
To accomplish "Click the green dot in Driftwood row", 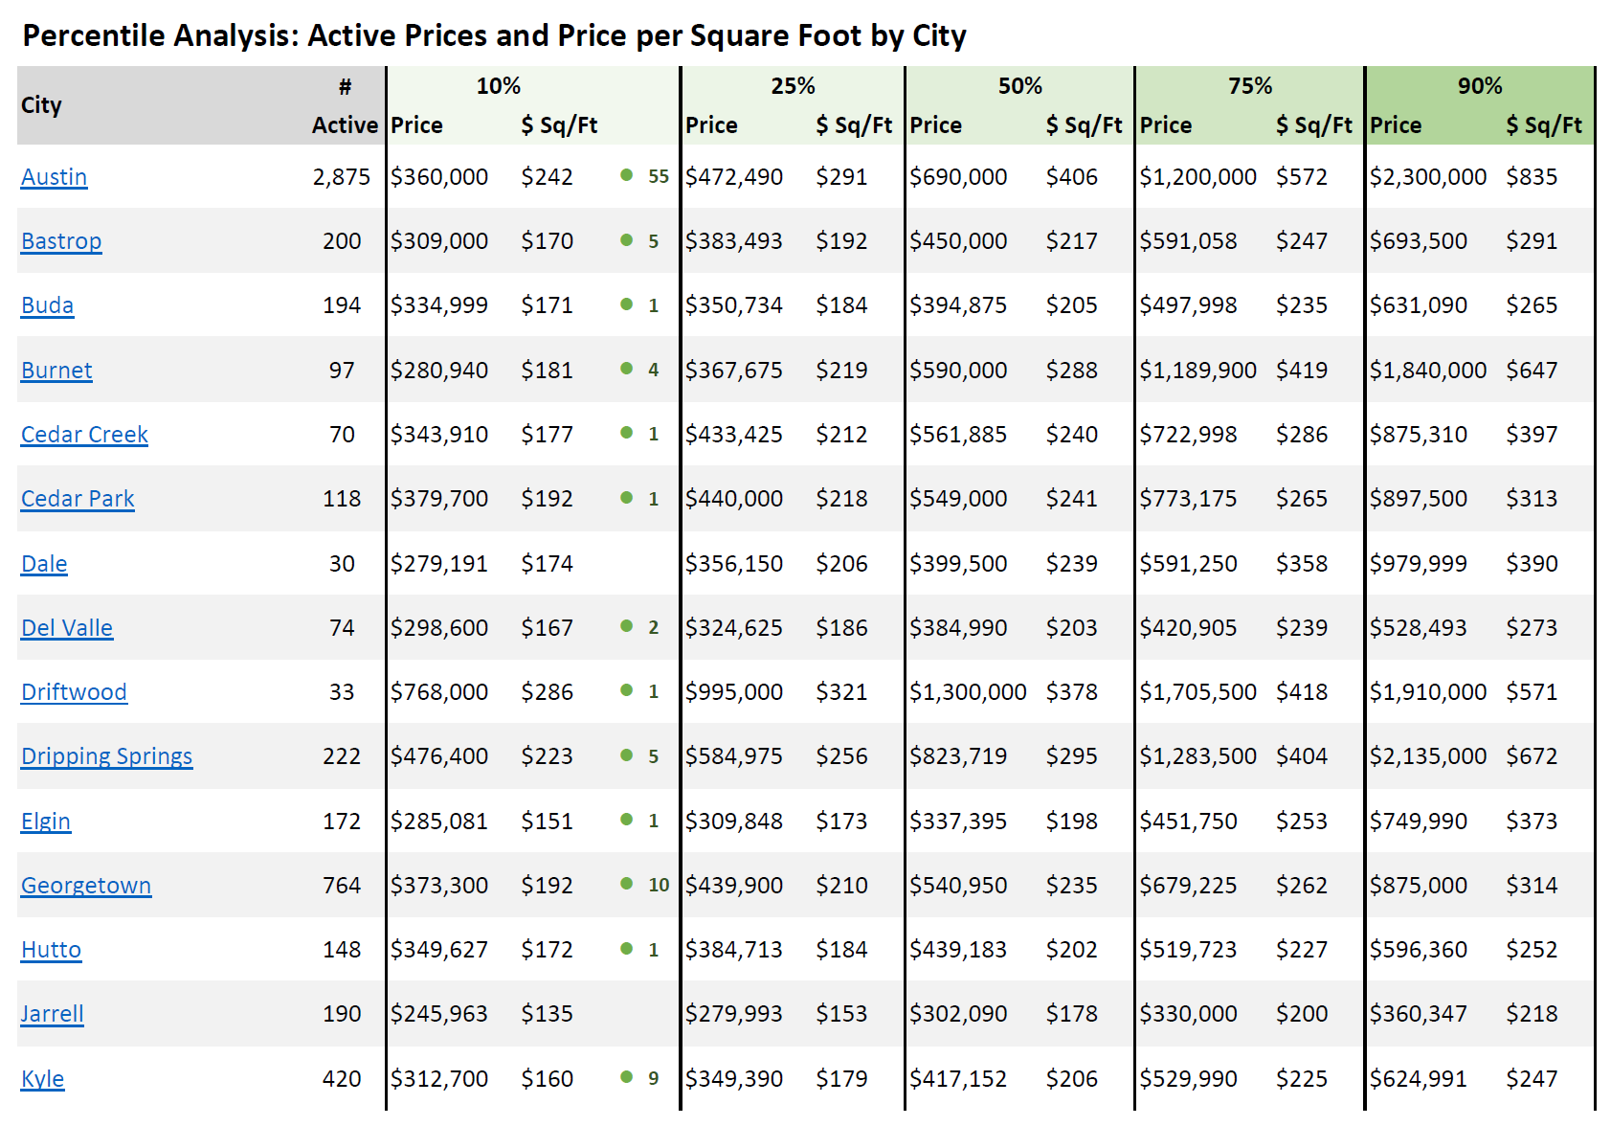I will [x=627, y=690].
